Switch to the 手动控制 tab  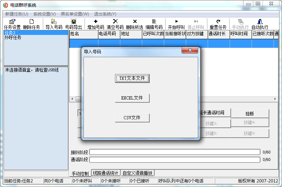pyautogui.click(x=80, y=173)
